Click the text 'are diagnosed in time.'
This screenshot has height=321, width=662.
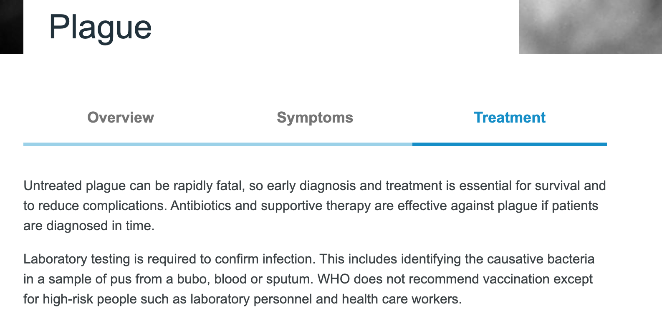tap(89, 226)
